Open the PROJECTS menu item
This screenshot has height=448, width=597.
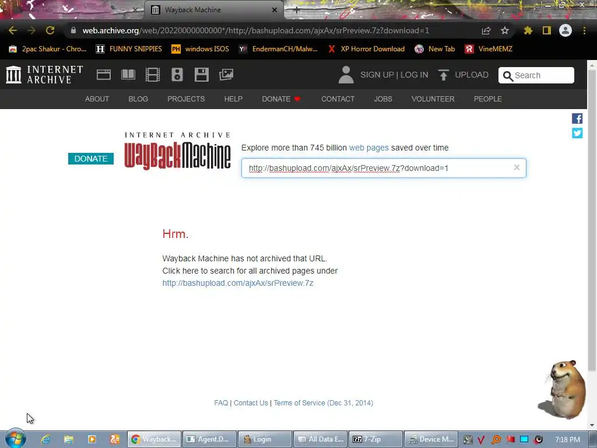coord(186,99)
